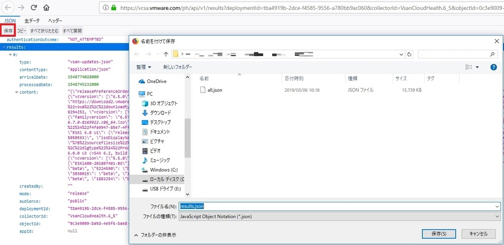
Task: Reload the page with refresh icon
Action: point(33,7)
